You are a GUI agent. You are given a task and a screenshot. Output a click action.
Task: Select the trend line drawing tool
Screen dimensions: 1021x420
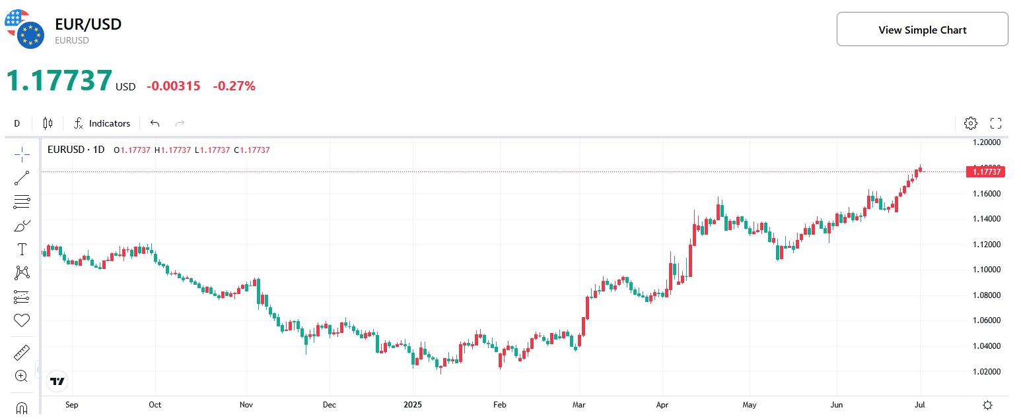point(22,177)
